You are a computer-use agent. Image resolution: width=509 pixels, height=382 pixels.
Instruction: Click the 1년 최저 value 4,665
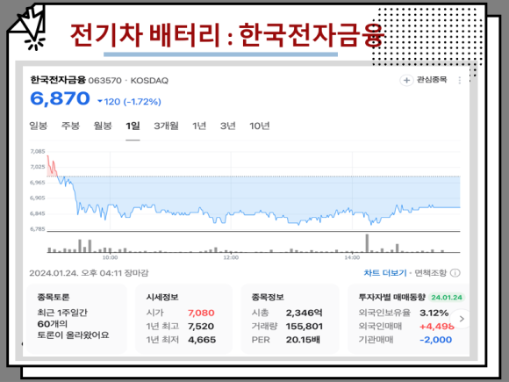pyautogui.click(x=202, y=340)
